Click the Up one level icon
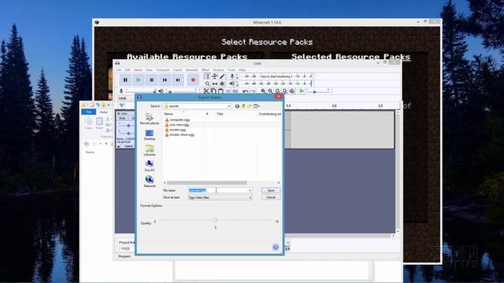The width and height of the screenshot is (504, 283). coord(243,106)
